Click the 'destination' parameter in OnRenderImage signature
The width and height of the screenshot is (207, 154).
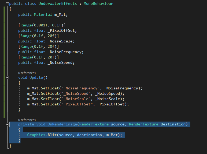click(173, 124)
